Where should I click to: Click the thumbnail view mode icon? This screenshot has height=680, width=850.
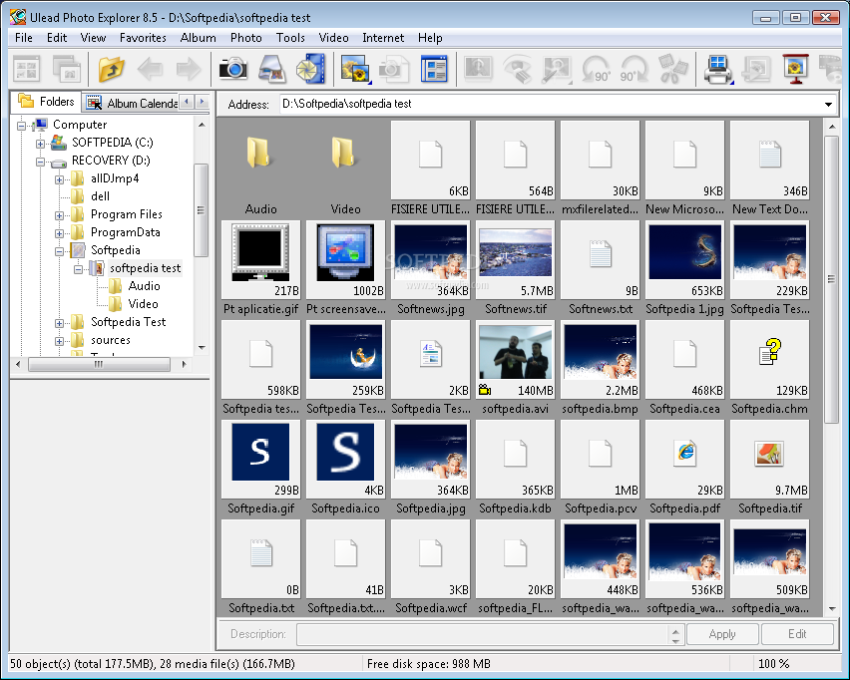pos(27,70)
